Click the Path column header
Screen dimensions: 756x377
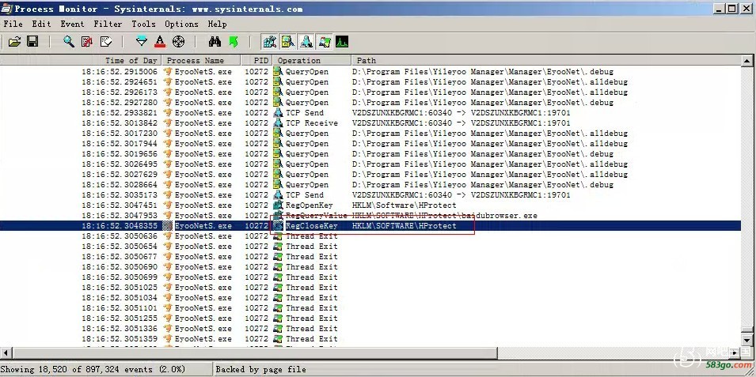click(x=546, y=60)
